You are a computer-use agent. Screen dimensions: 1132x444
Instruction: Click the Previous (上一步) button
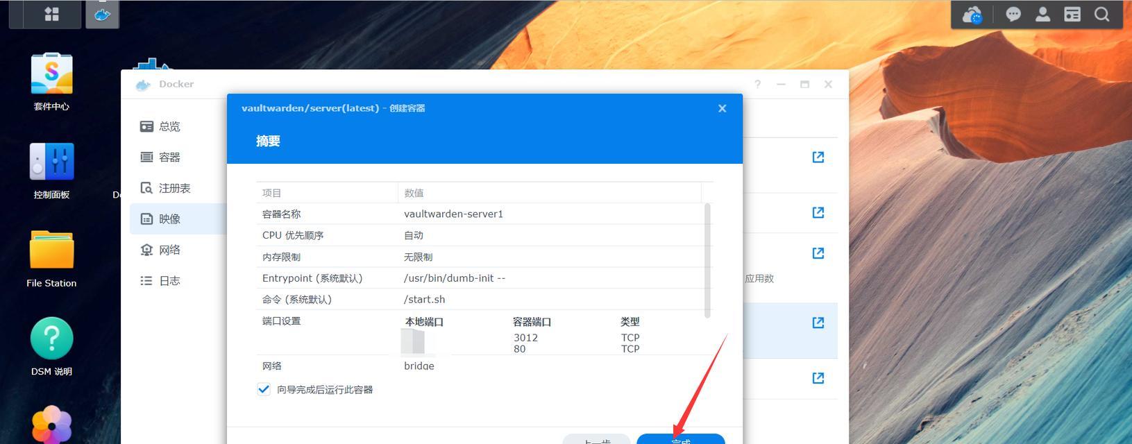(x=596, y=440)
